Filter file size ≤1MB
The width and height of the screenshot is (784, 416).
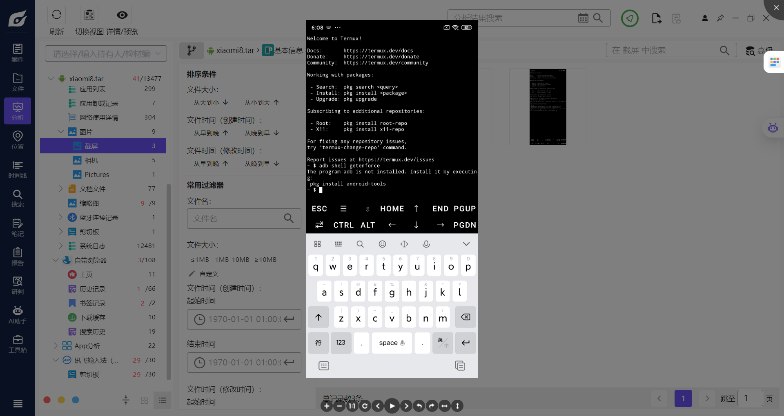200,260
